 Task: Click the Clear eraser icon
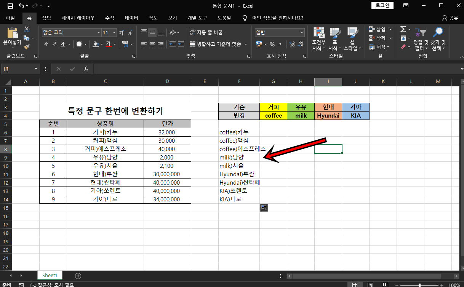pos(403,47)
